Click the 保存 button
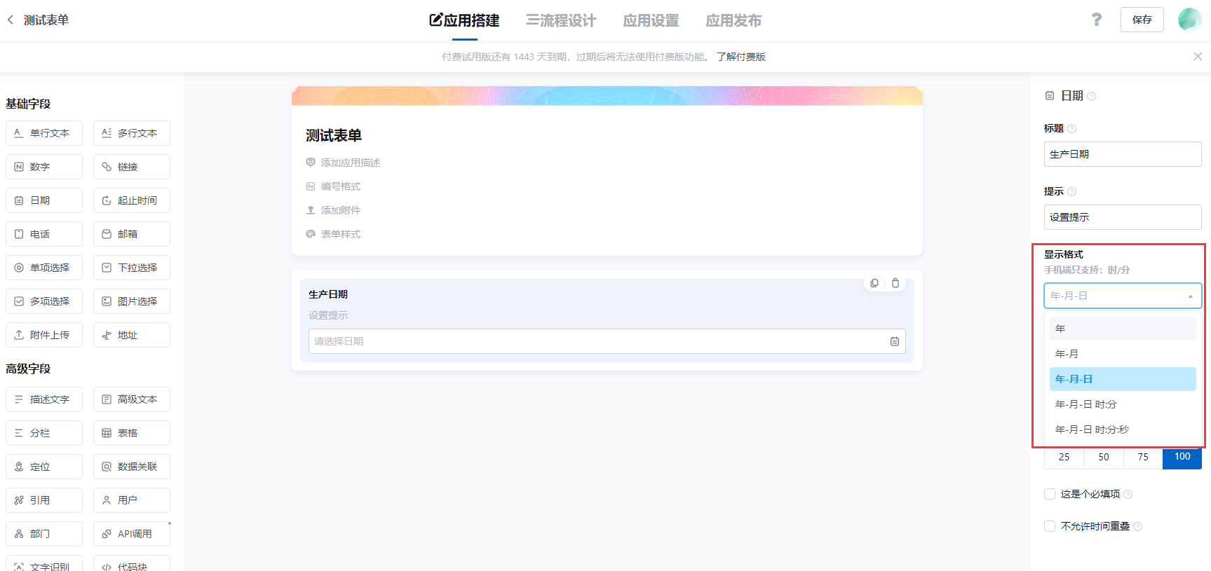Screen dimensions: 1211x571 point(1142,20)
